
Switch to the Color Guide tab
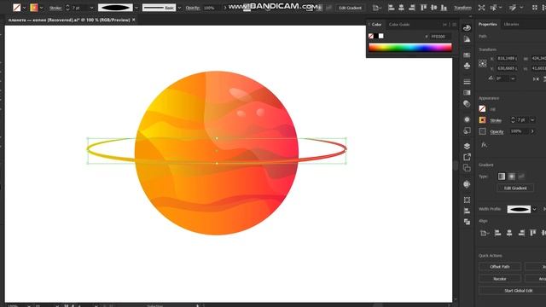[399, 25]
